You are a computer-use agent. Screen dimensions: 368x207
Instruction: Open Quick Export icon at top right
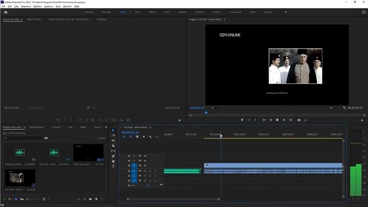coord(363,12)
